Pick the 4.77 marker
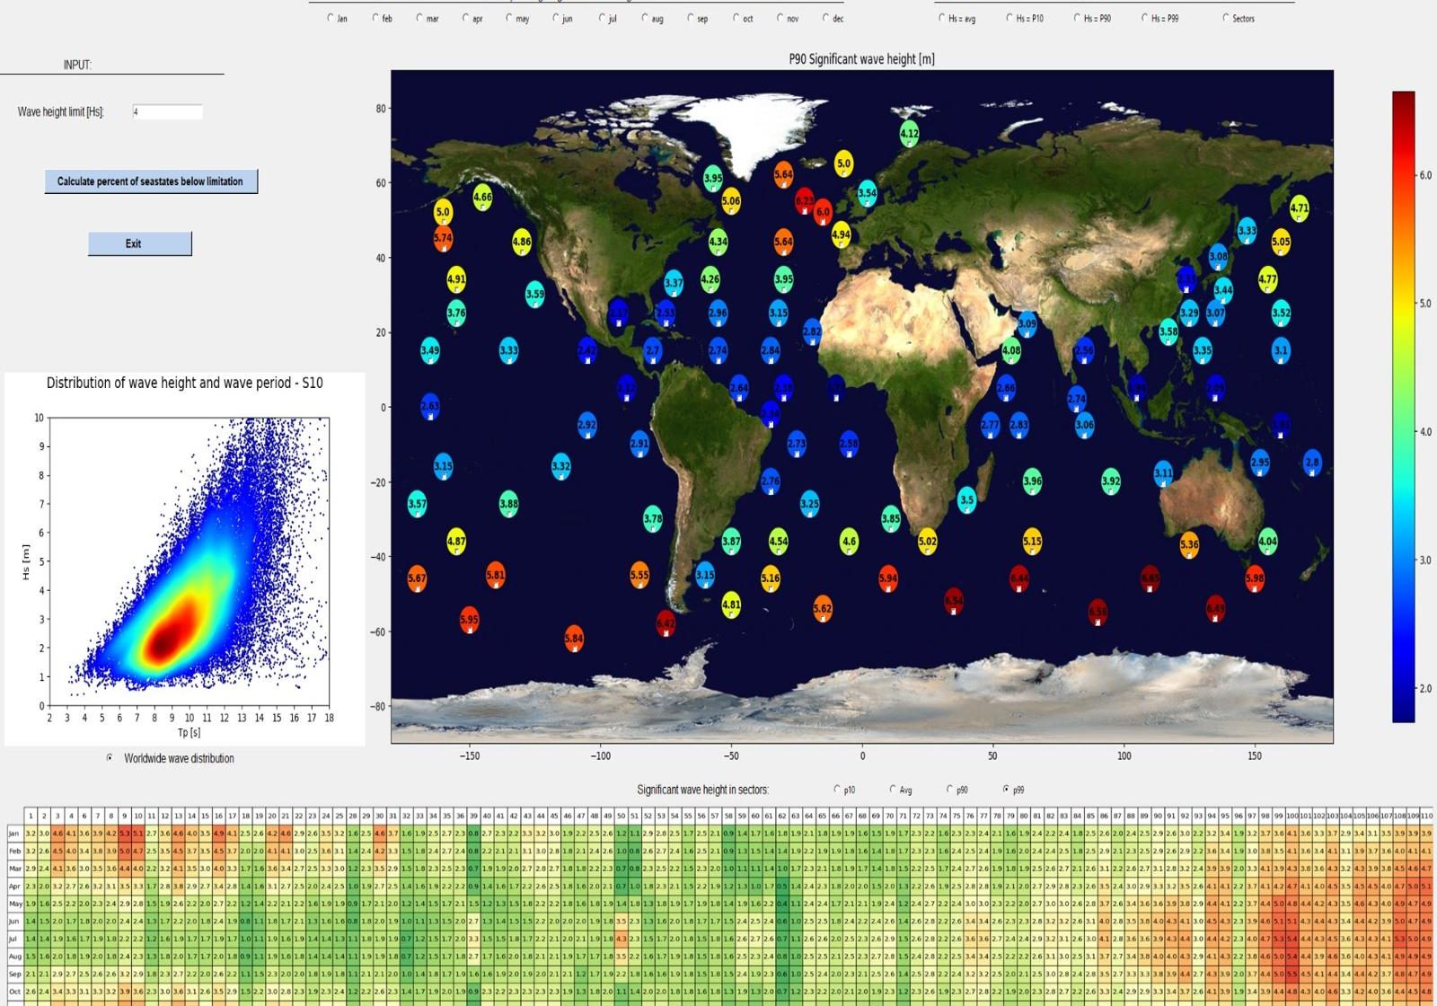 coord(1267,279)
